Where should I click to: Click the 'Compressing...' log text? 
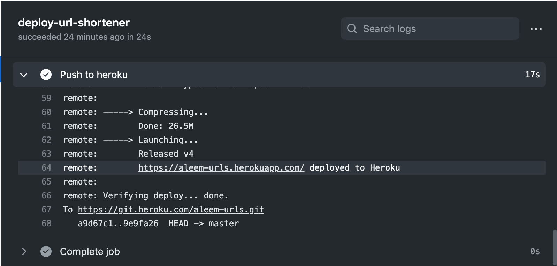click(x=173, y=112)
